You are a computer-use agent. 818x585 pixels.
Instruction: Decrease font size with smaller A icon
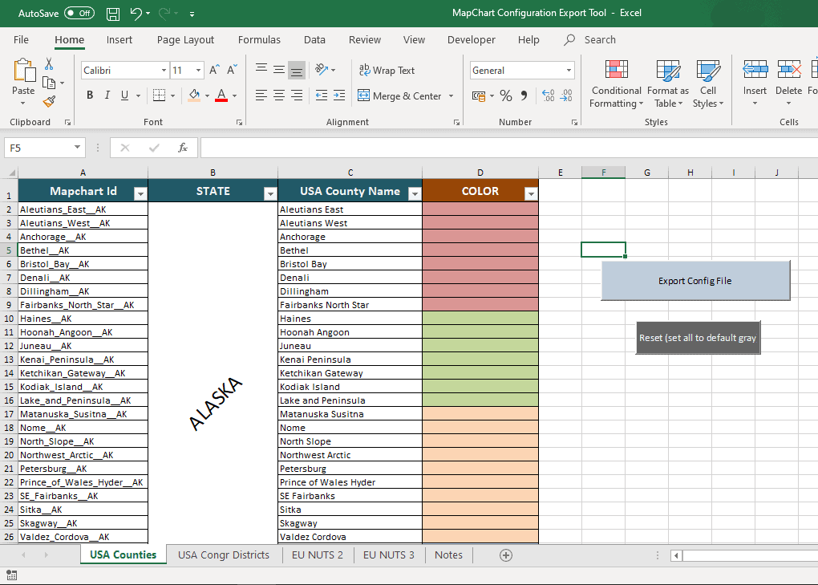tap(232, 70)
